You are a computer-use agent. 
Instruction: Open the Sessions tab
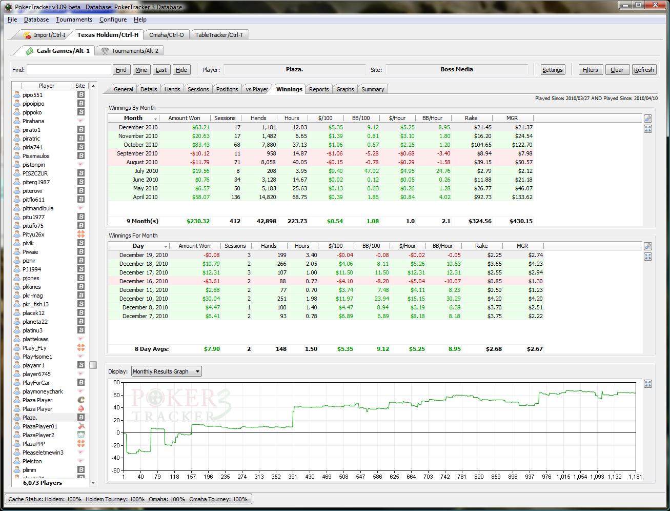[x=198, y=89]
